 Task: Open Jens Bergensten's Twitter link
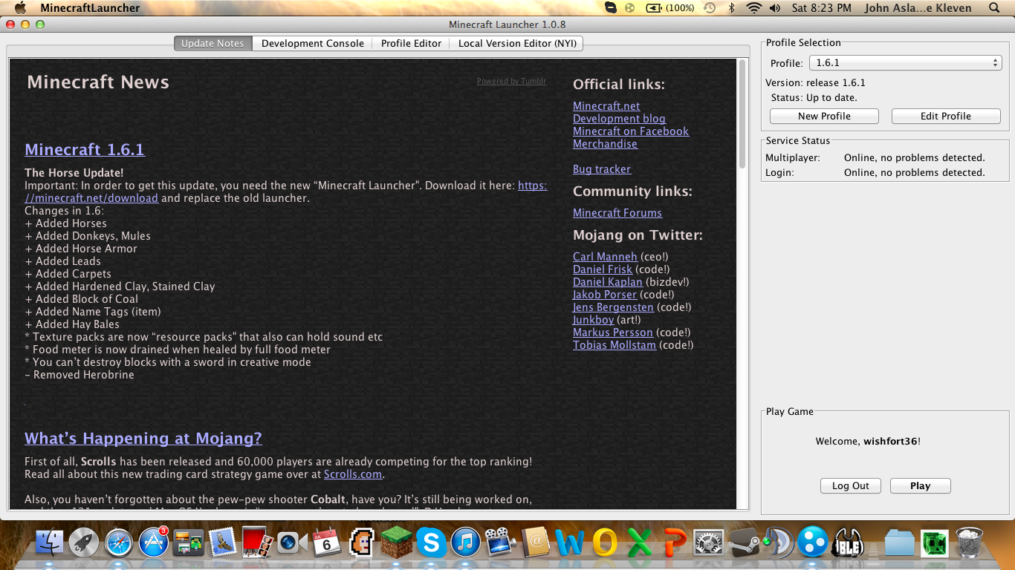613,307
